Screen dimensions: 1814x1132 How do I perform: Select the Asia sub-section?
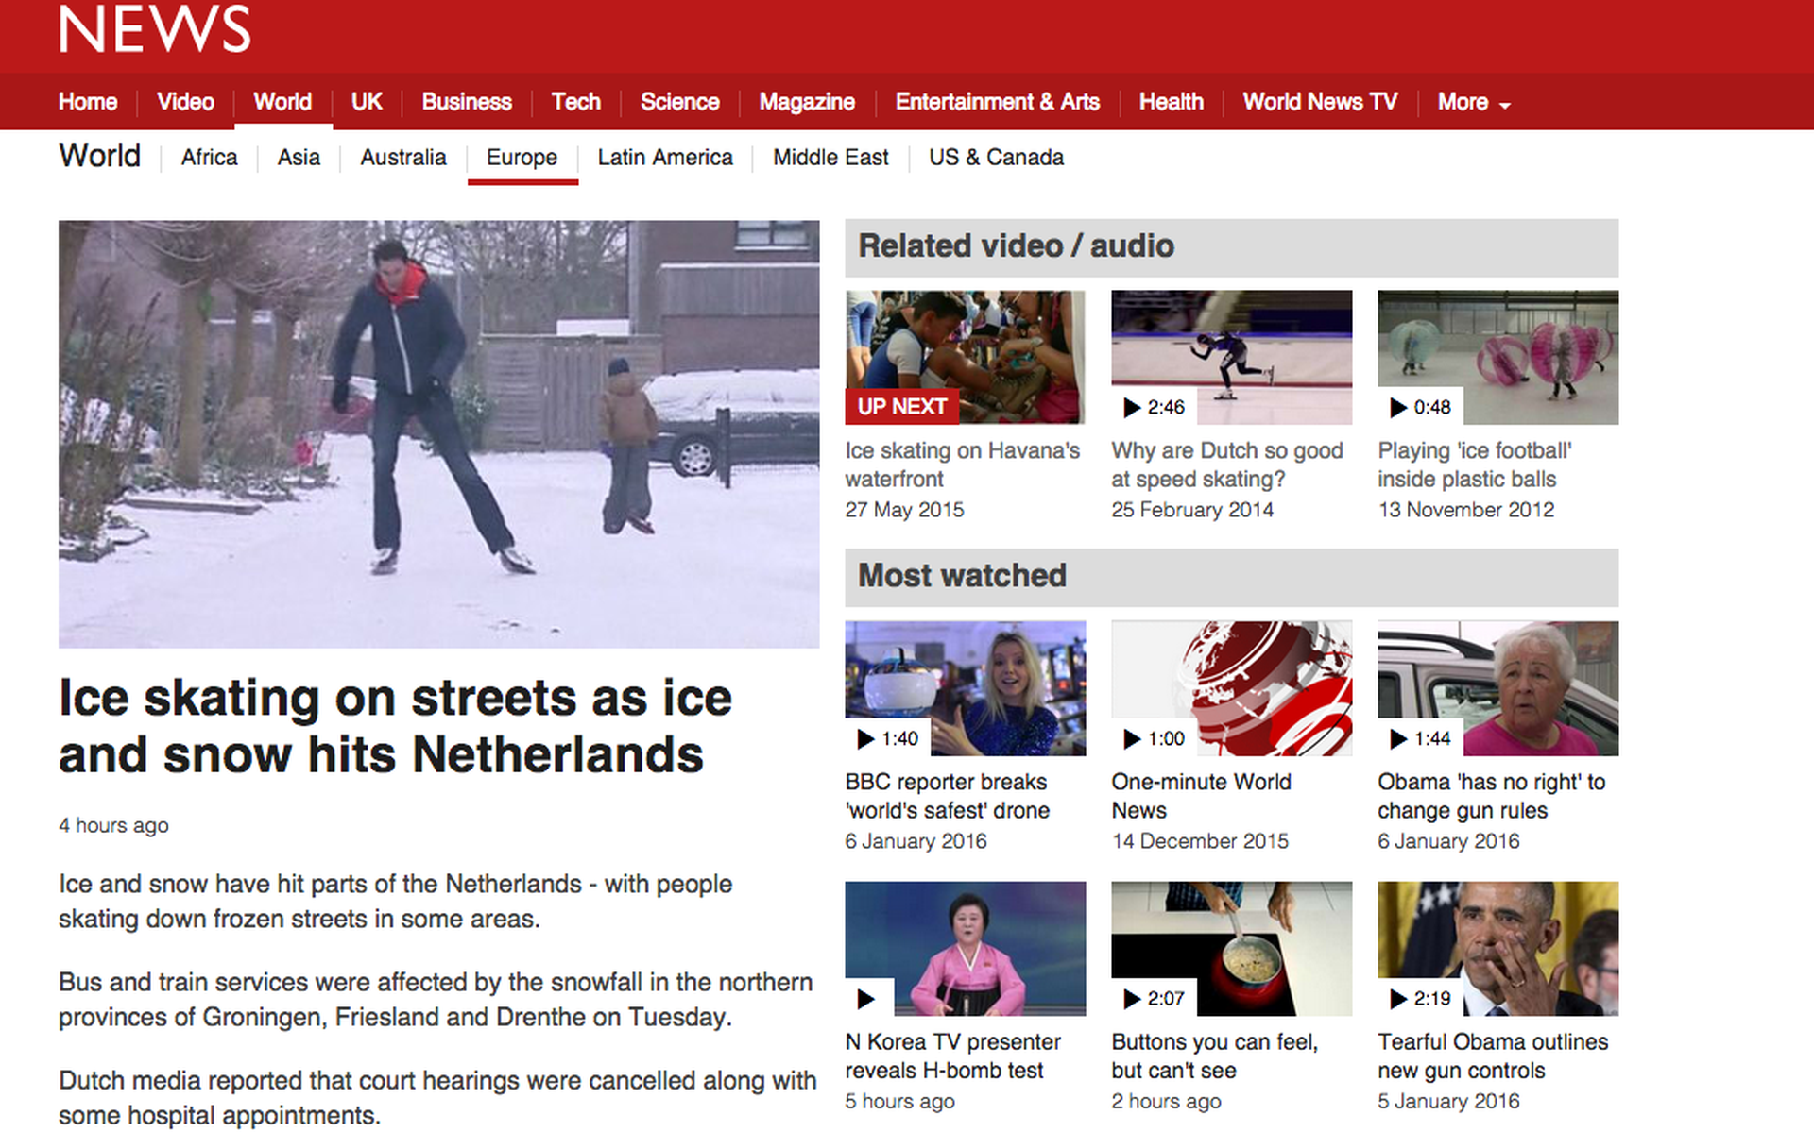(299, 158)
